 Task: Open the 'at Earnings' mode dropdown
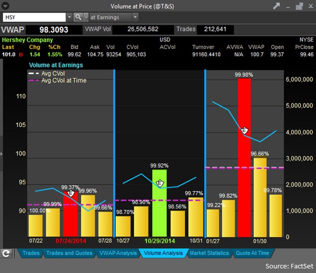135,17
